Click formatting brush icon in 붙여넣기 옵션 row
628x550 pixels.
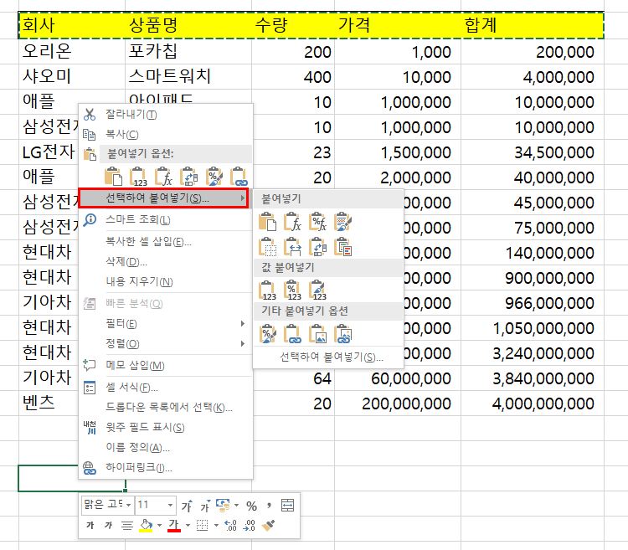(214, 177)
